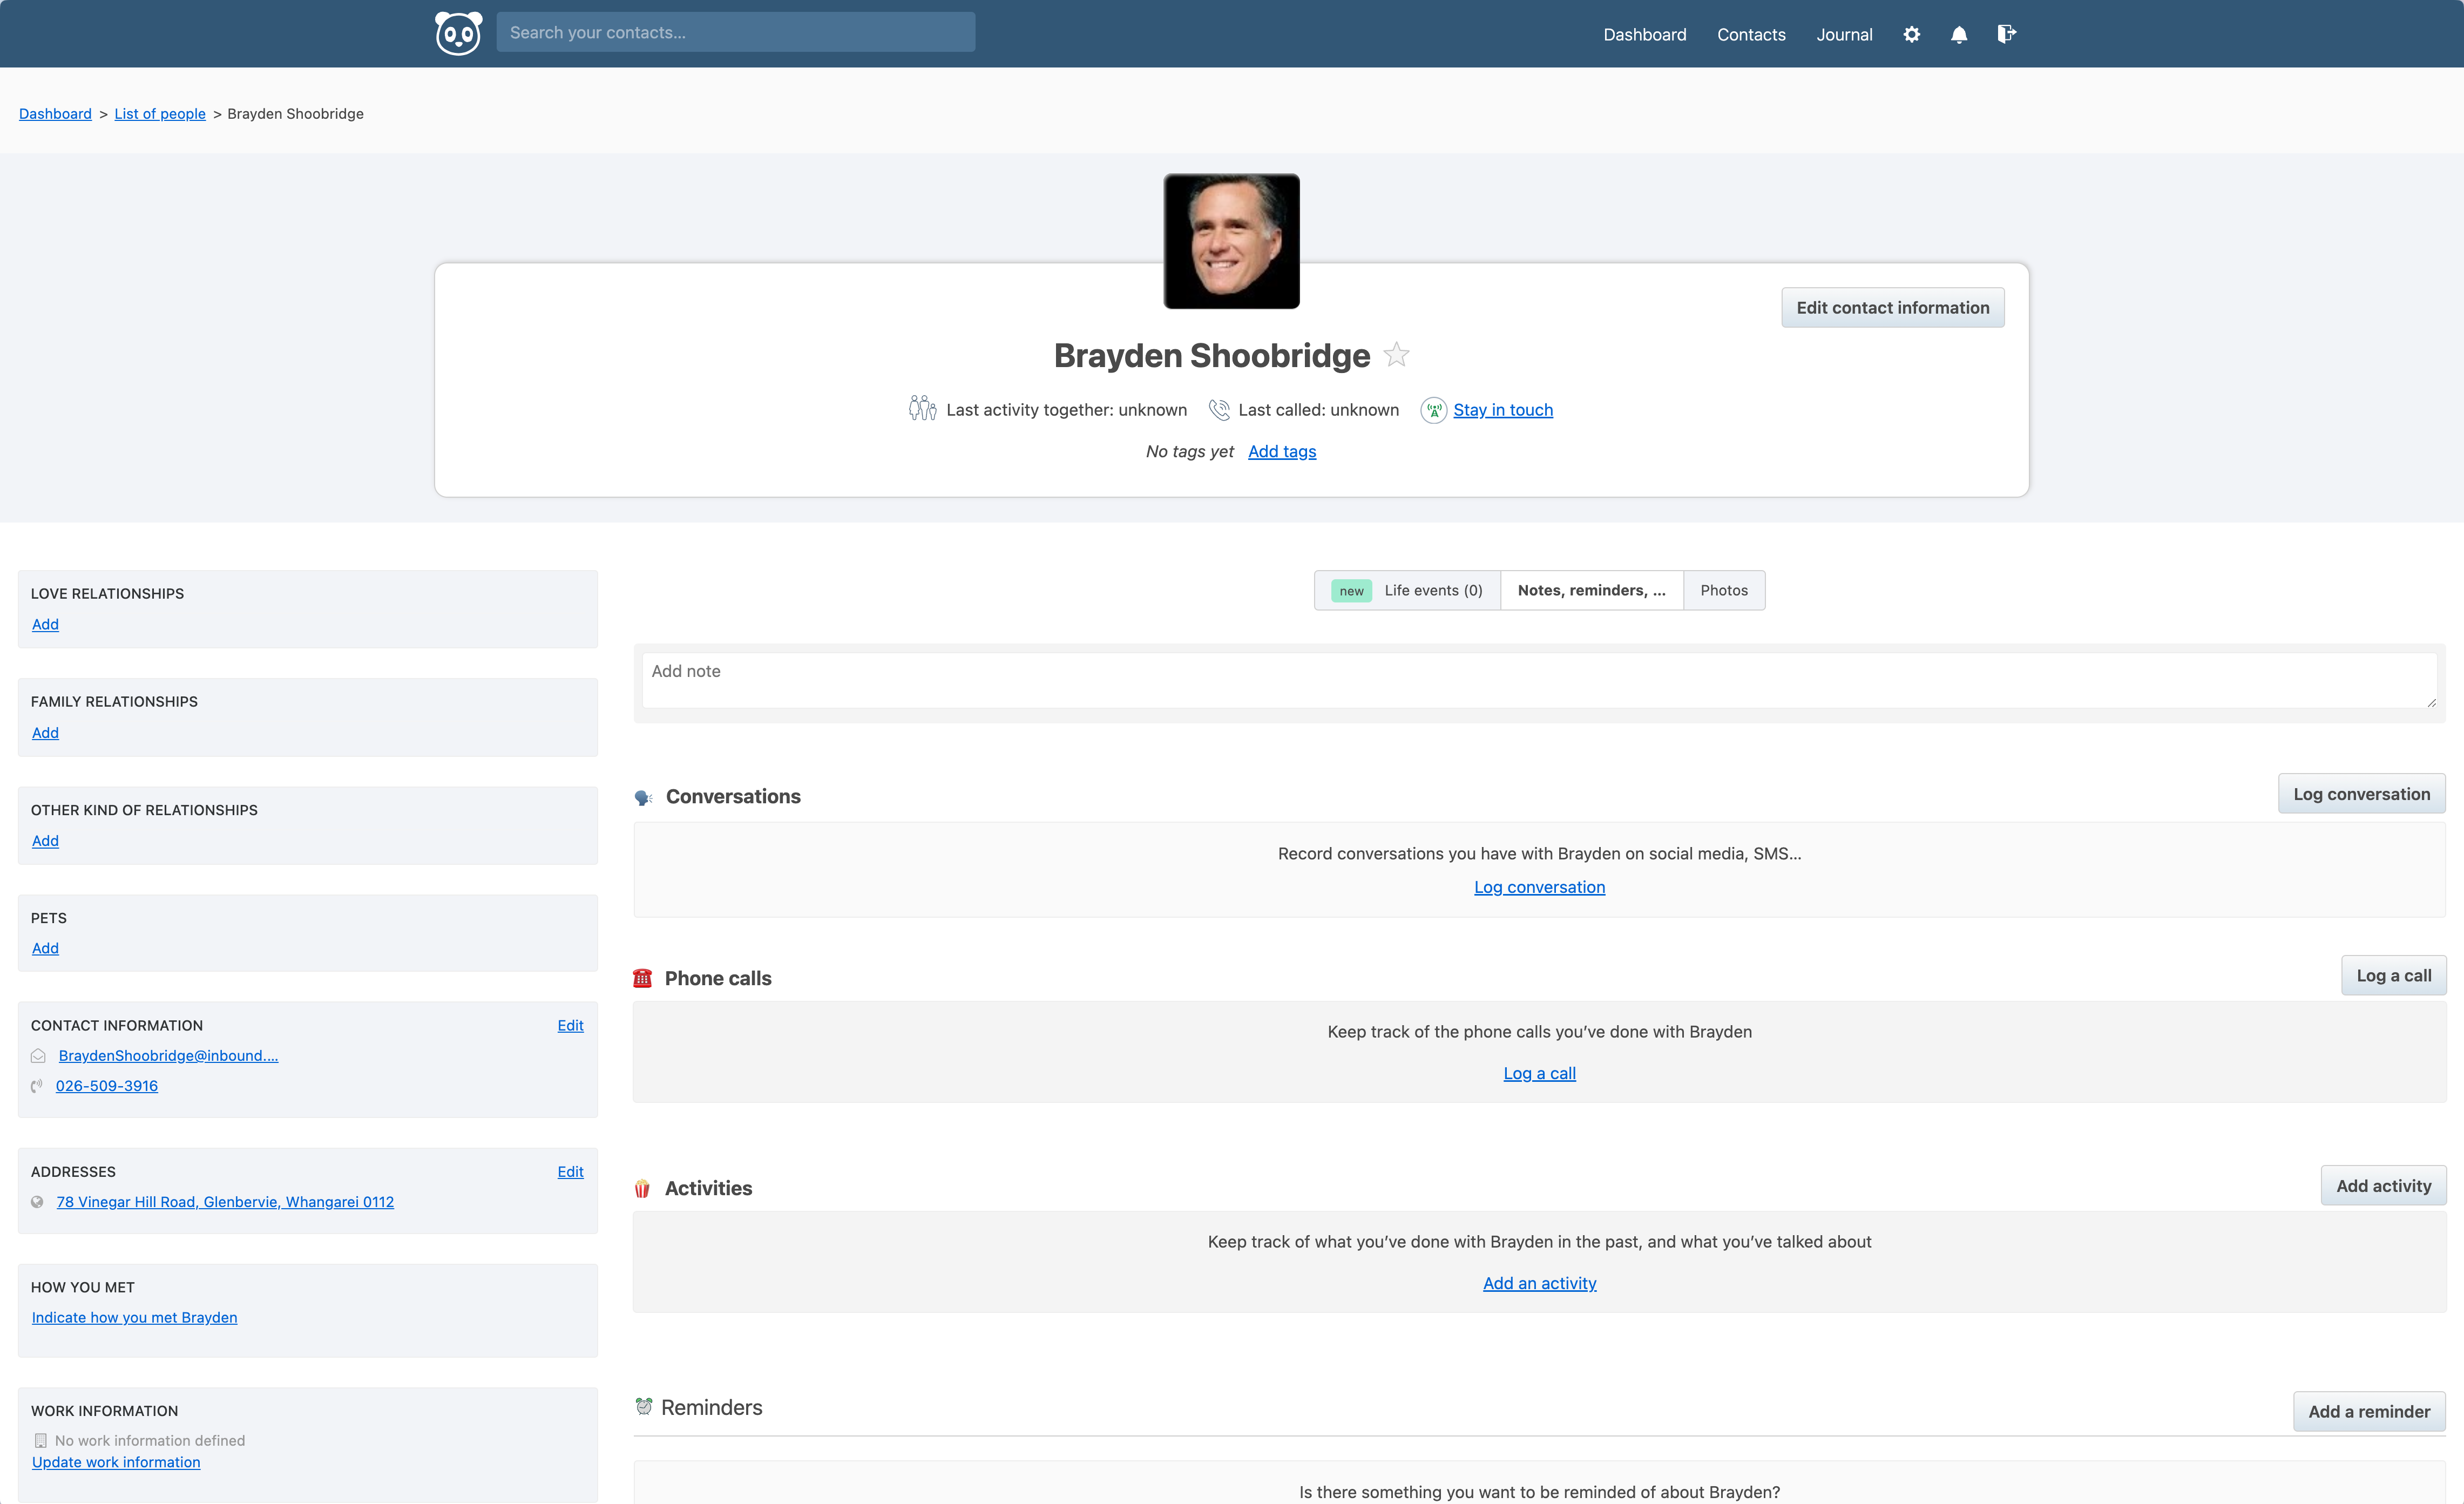Click Log conversation button
This screenshot has width=2464, height=1504.
pyautogui.click(x=2360, y=794)
